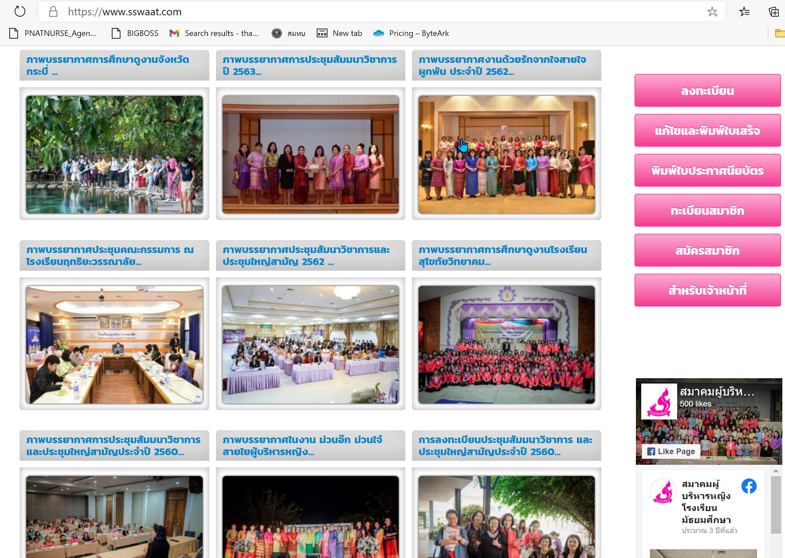
Task: Click the post timestamp ประมาณ 3 ปีที่แล้ว
Action: click(x=709, y=530)
